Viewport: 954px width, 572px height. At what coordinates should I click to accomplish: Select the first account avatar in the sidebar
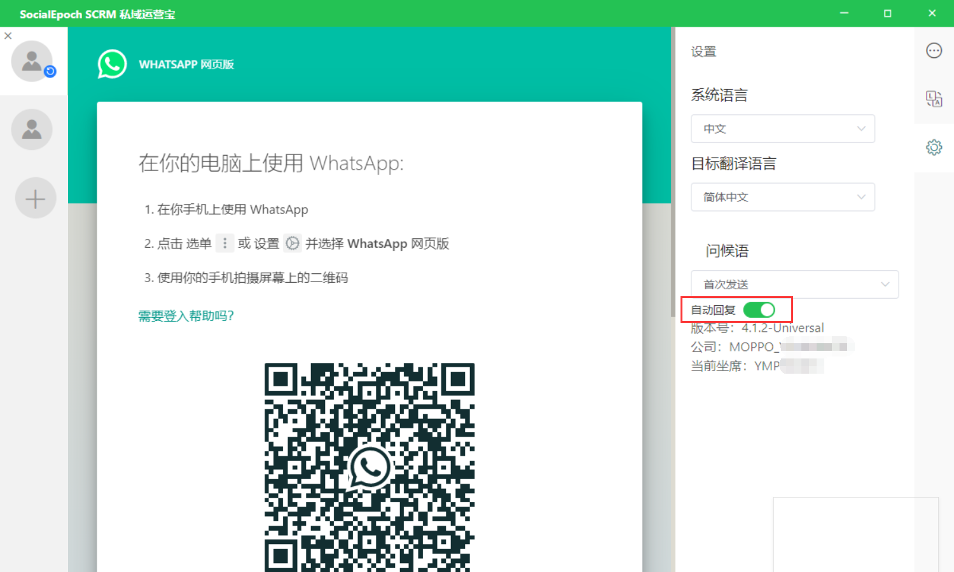[x=32, y=61]
